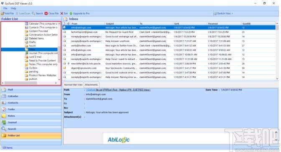Open the Contacts navigation pane icon
Viewport: 281px width, 152px height.
4,103
